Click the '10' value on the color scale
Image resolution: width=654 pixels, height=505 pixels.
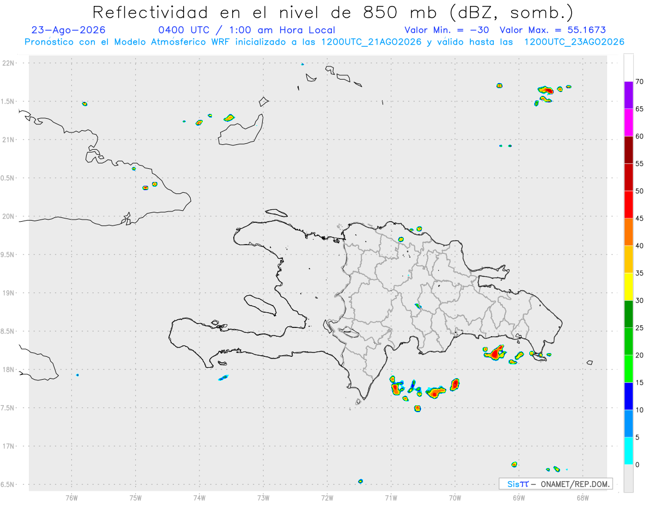tap(640, 410)
